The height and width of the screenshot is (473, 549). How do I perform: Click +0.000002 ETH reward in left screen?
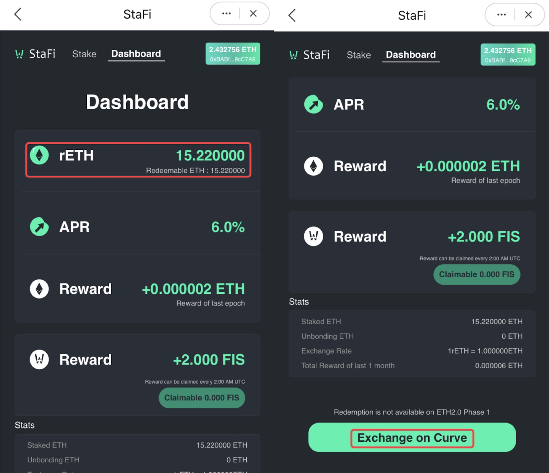coord(194,289)
